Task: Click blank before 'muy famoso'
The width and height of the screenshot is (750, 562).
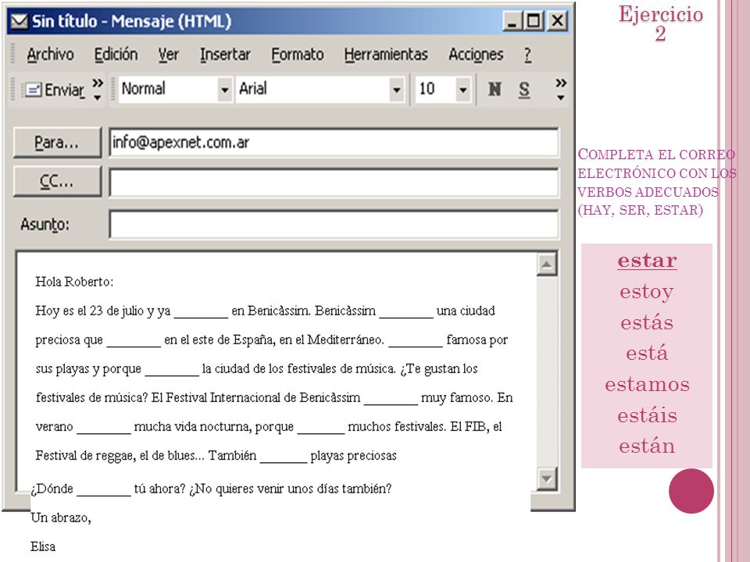Action: click(391, 400)
